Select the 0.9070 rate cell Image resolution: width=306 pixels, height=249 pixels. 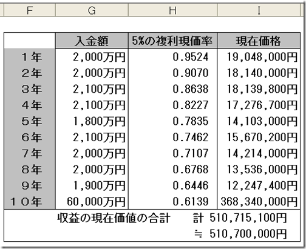tap(172, 73)
